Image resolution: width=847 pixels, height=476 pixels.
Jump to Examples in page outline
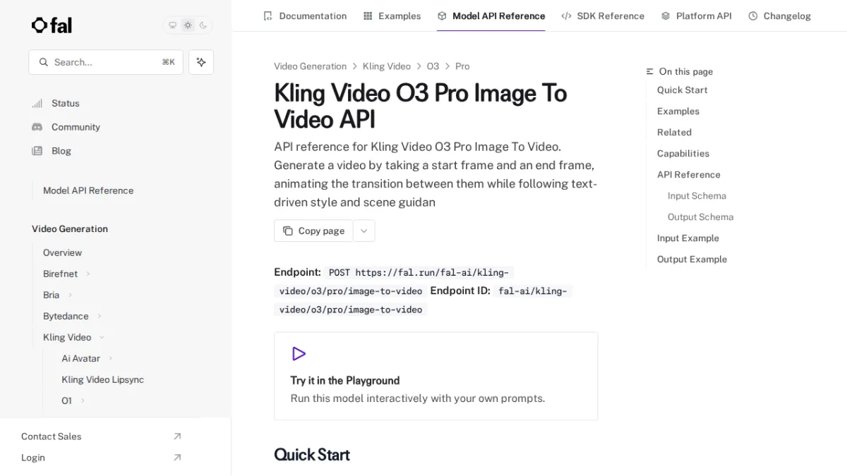(x=678, y=111)
